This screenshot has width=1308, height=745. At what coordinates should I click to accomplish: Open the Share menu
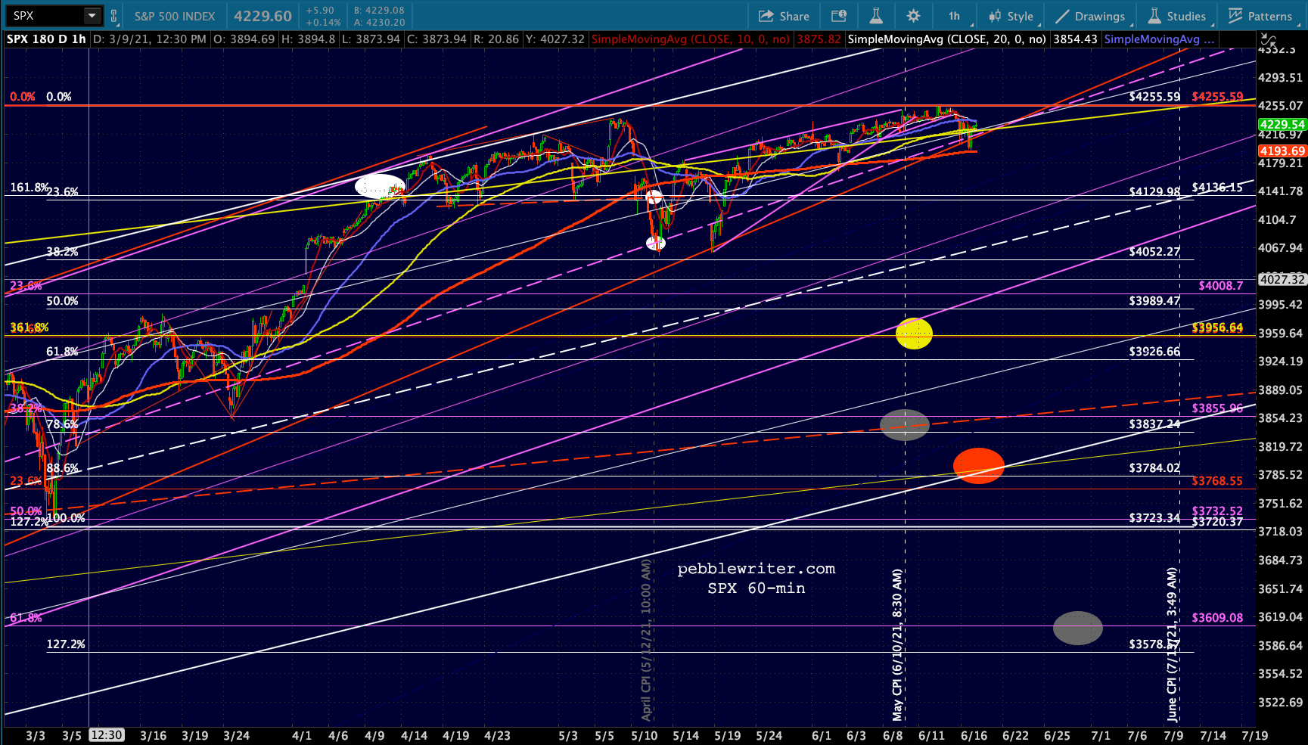coord(784,16)
